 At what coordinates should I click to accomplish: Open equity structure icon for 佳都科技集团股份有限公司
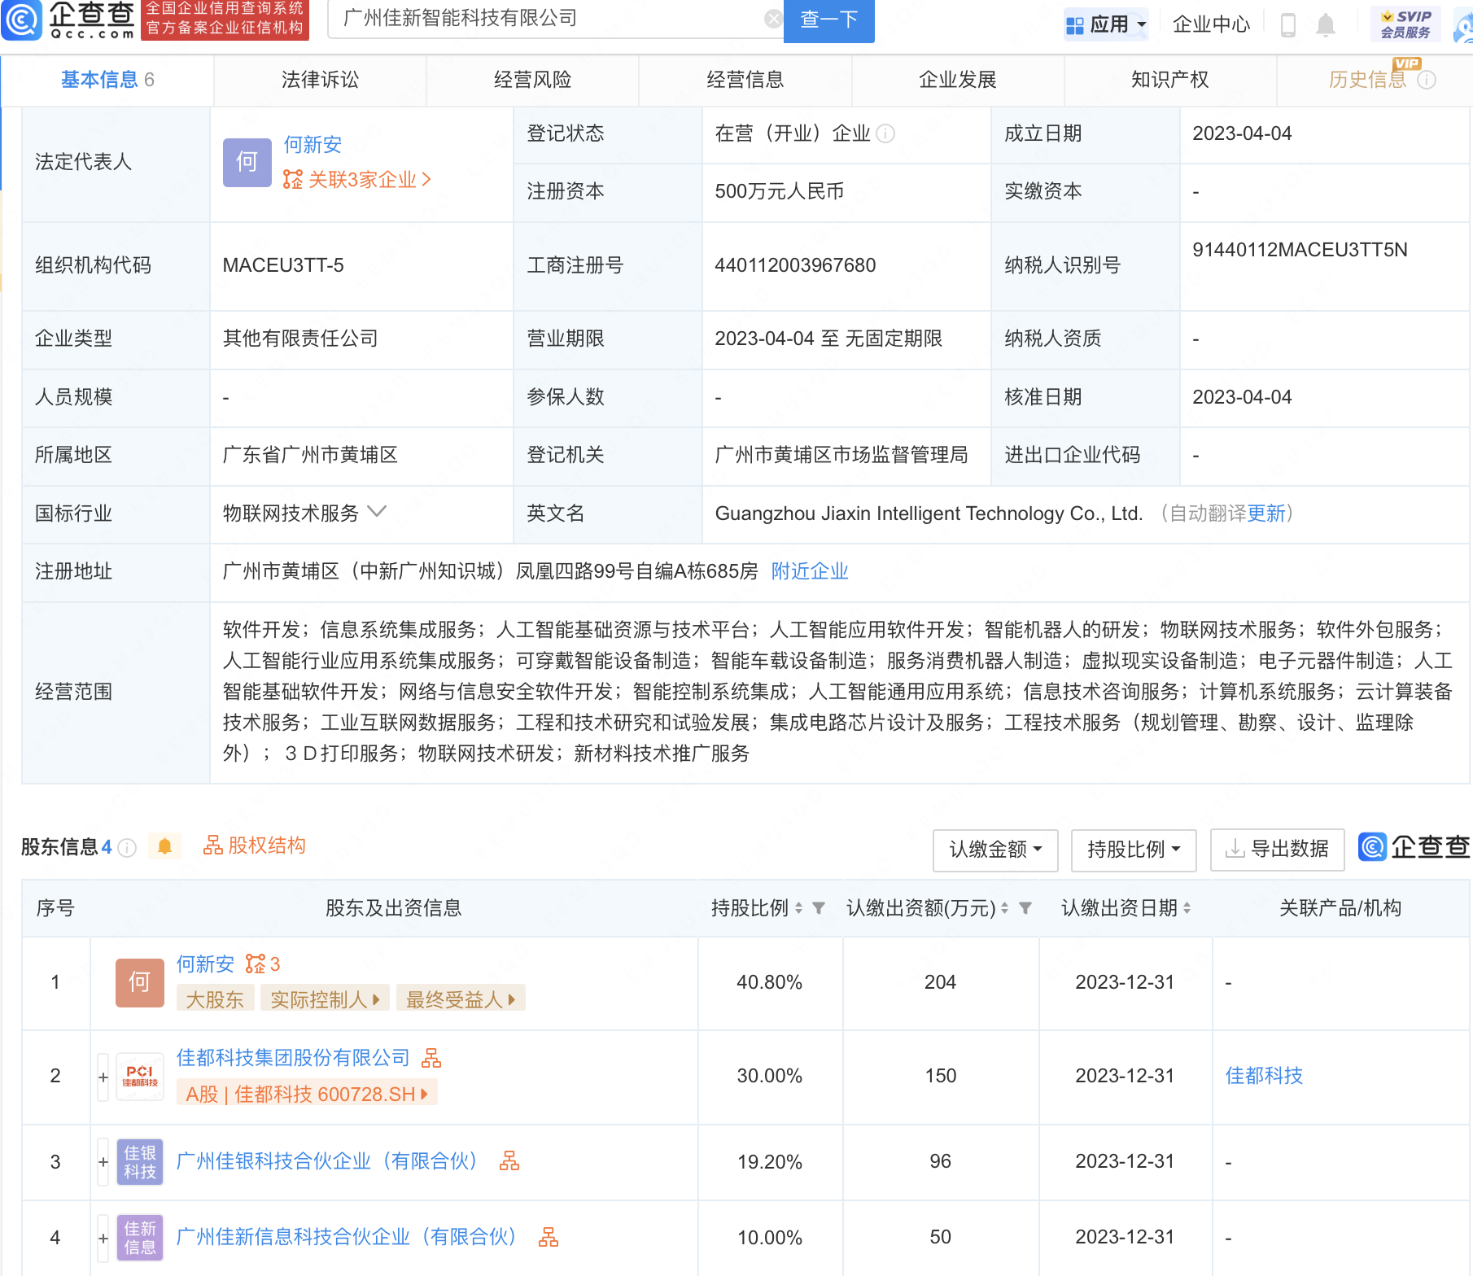[x=431, y=1058]
